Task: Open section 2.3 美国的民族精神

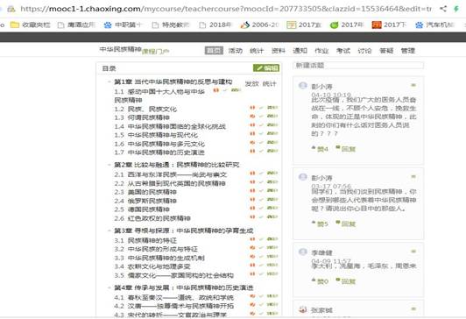Action: pyautogui.click(x=145, y=192)
